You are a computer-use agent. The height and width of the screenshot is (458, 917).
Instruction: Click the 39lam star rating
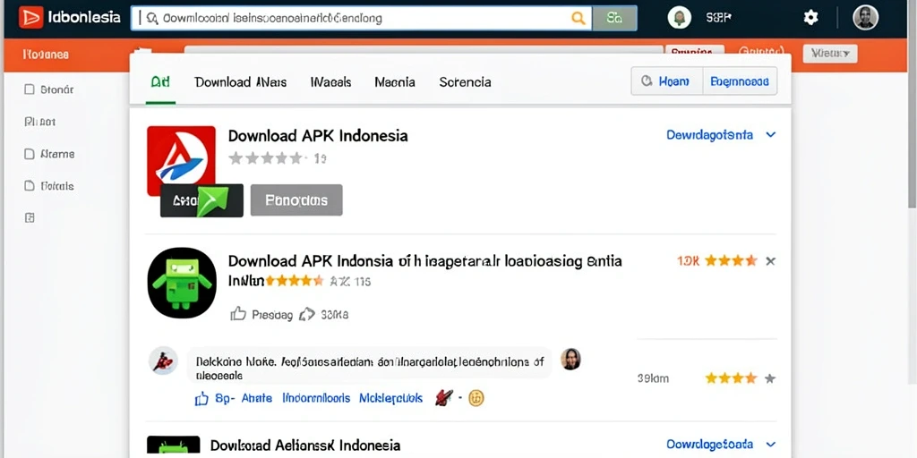coord(739,378)
